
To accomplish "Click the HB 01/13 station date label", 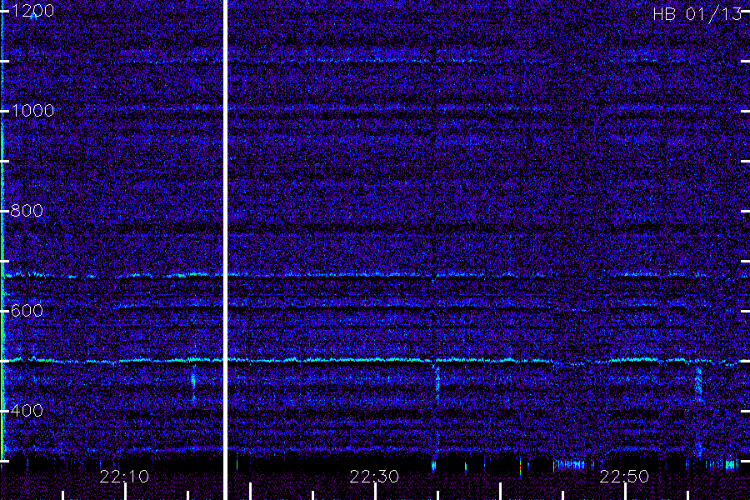I will point(697,14).
